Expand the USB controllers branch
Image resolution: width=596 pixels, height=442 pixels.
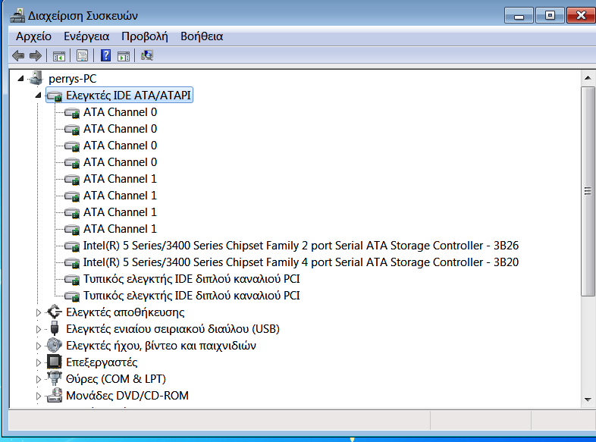pyautogui.click(x=38, y=329)
